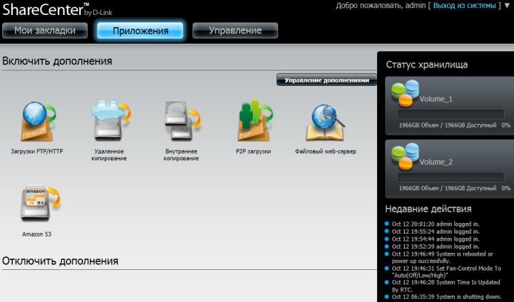Click the Отключить дополнения heading

[x=60, y=261]
